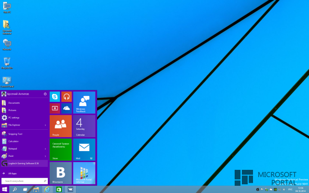Launch Calculator from Start menu
Screen dimensions: 309x193
point(25,141)
